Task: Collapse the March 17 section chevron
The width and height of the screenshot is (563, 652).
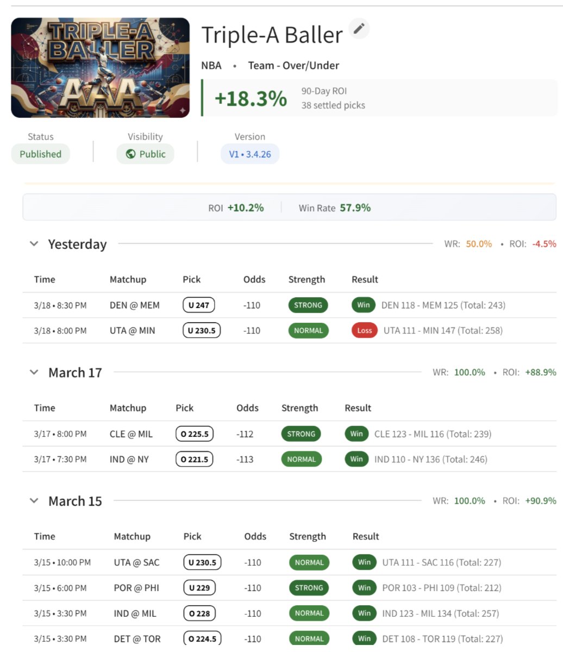Action: coord(34,372)
